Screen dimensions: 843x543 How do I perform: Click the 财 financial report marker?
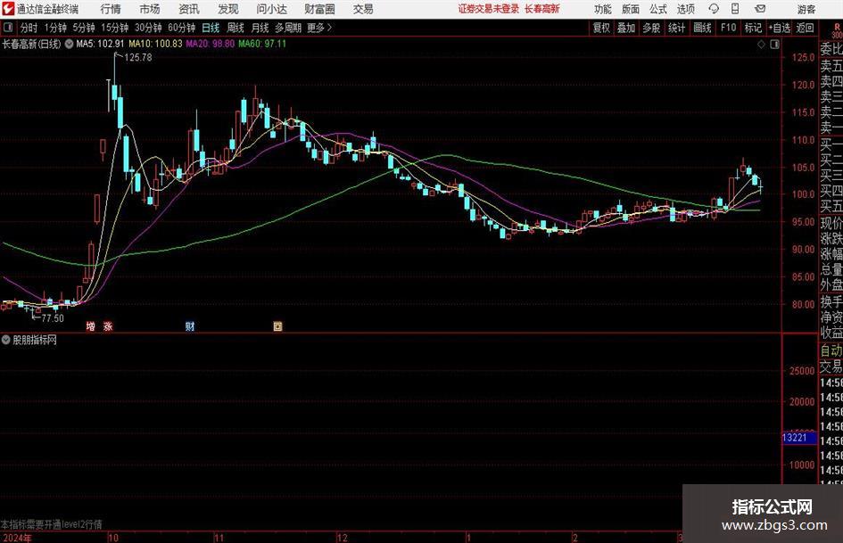click(190, 326)
